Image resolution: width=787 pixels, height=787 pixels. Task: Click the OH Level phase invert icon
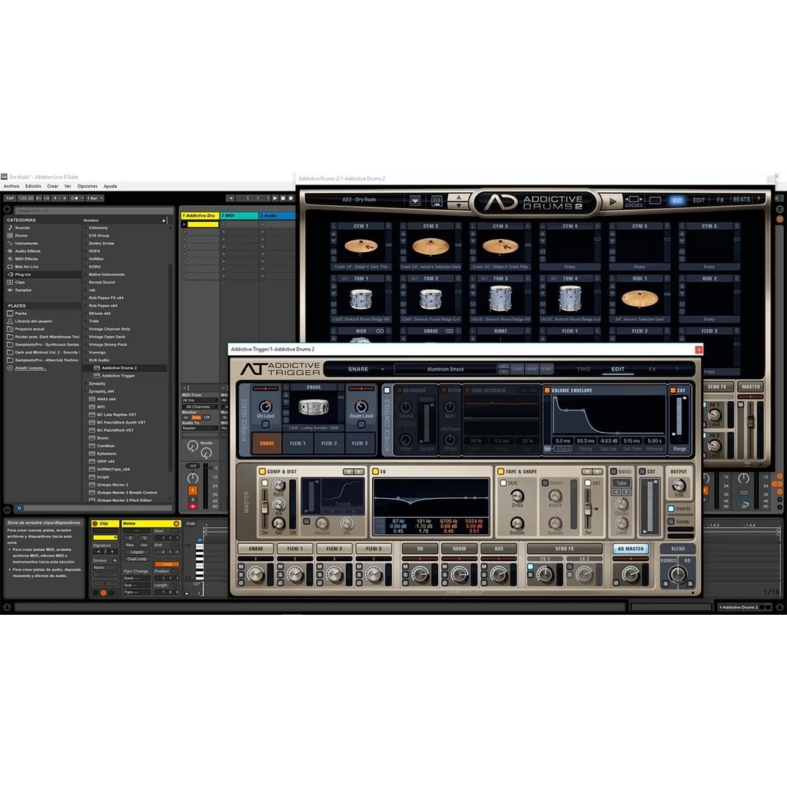tap(265, 424)
